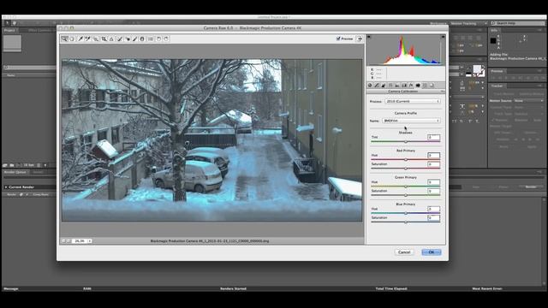Screen dimensions: 548x308
Task: Adjust the Red Primary Saturation slider
Action: [x=405, y=169]
